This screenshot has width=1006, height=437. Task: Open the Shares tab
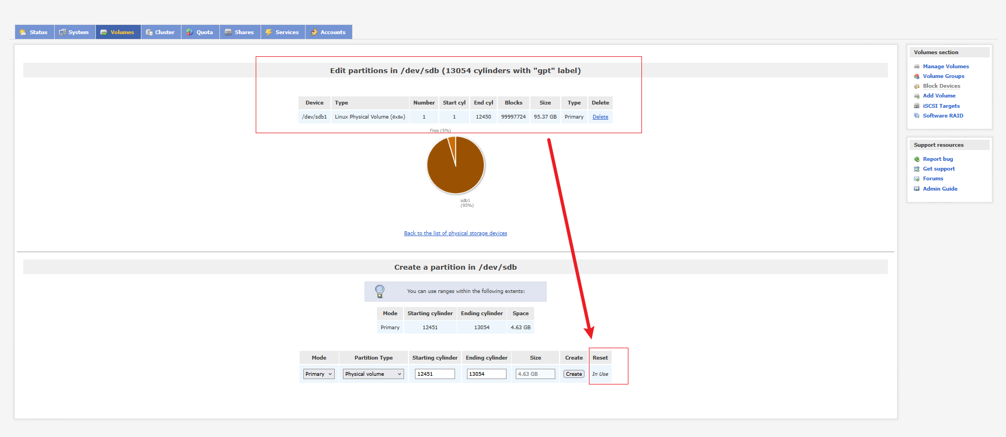pos(240,32)
